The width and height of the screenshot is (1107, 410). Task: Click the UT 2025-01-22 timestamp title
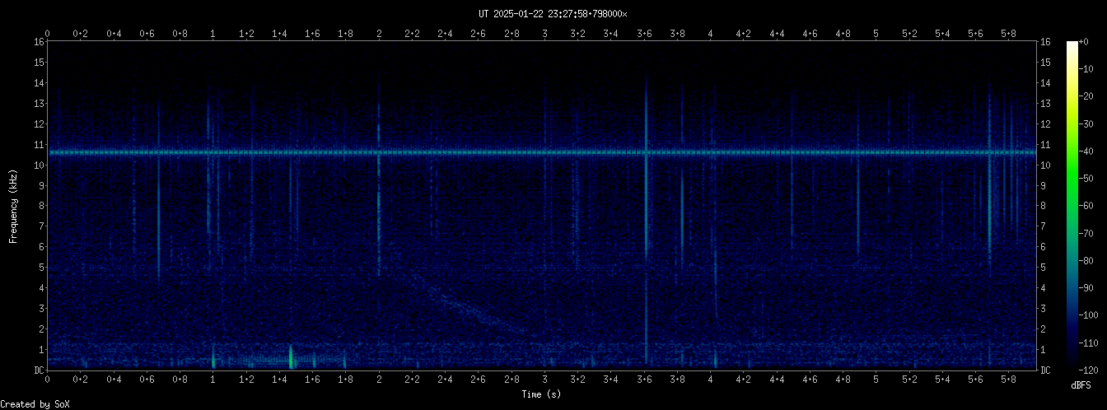coord(553,14)
